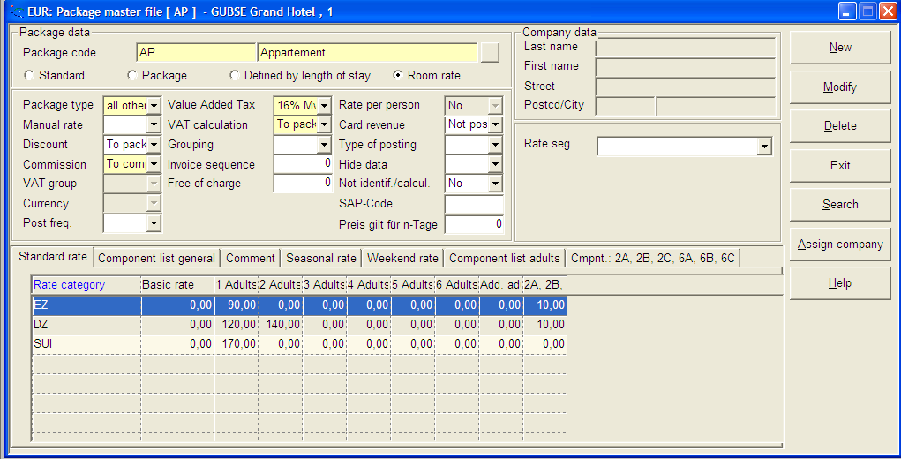The height and width of the screenshot is (459, 901).
Task: Open the Component list adults tab
Action: (x=504, y=259)
